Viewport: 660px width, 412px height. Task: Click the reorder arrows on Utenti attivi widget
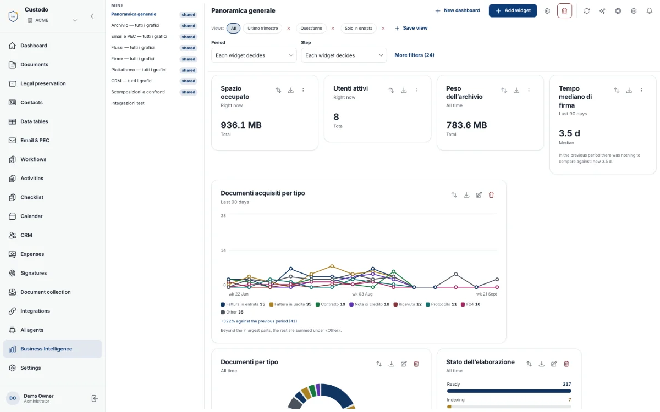[x=391, y=90]
